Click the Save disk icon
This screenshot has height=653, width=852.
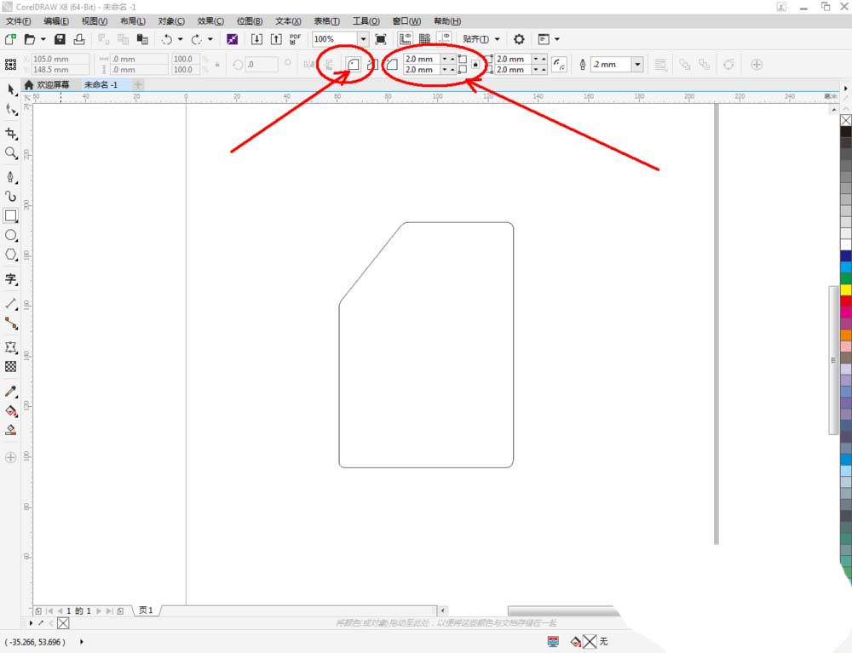(x=60, y=39)
